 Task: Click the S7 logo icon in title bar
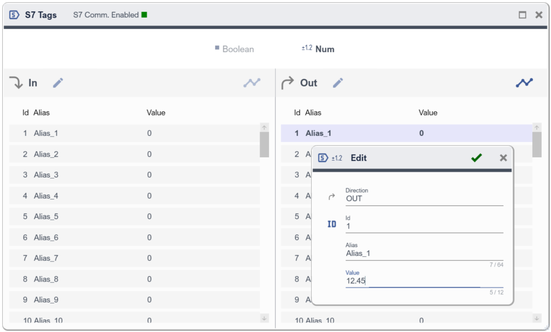click(x=15, y=15)
